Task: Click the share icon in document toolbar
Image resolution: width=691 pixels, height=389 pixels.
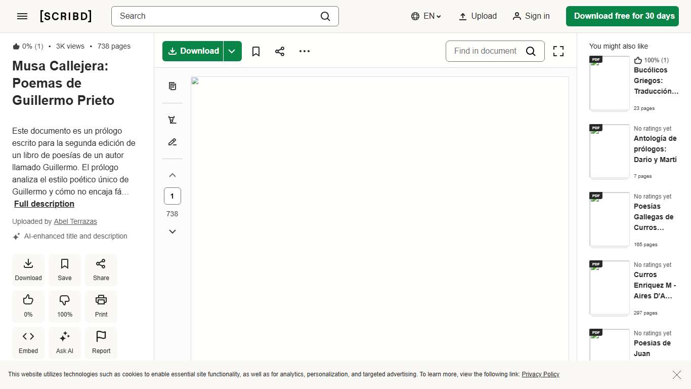Action: coord(280,51)
